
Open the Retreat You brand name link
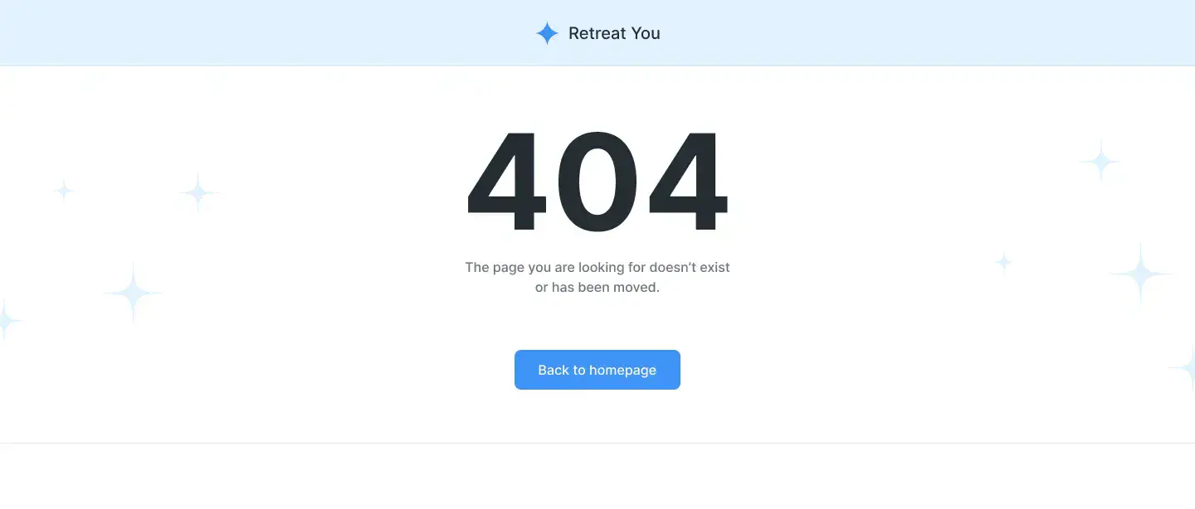(614, 33)
